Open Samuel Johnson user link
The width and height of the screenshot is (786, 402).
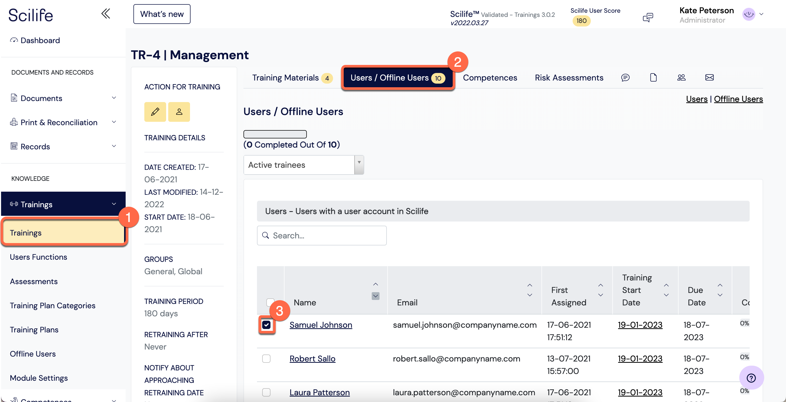coord(321,325)
